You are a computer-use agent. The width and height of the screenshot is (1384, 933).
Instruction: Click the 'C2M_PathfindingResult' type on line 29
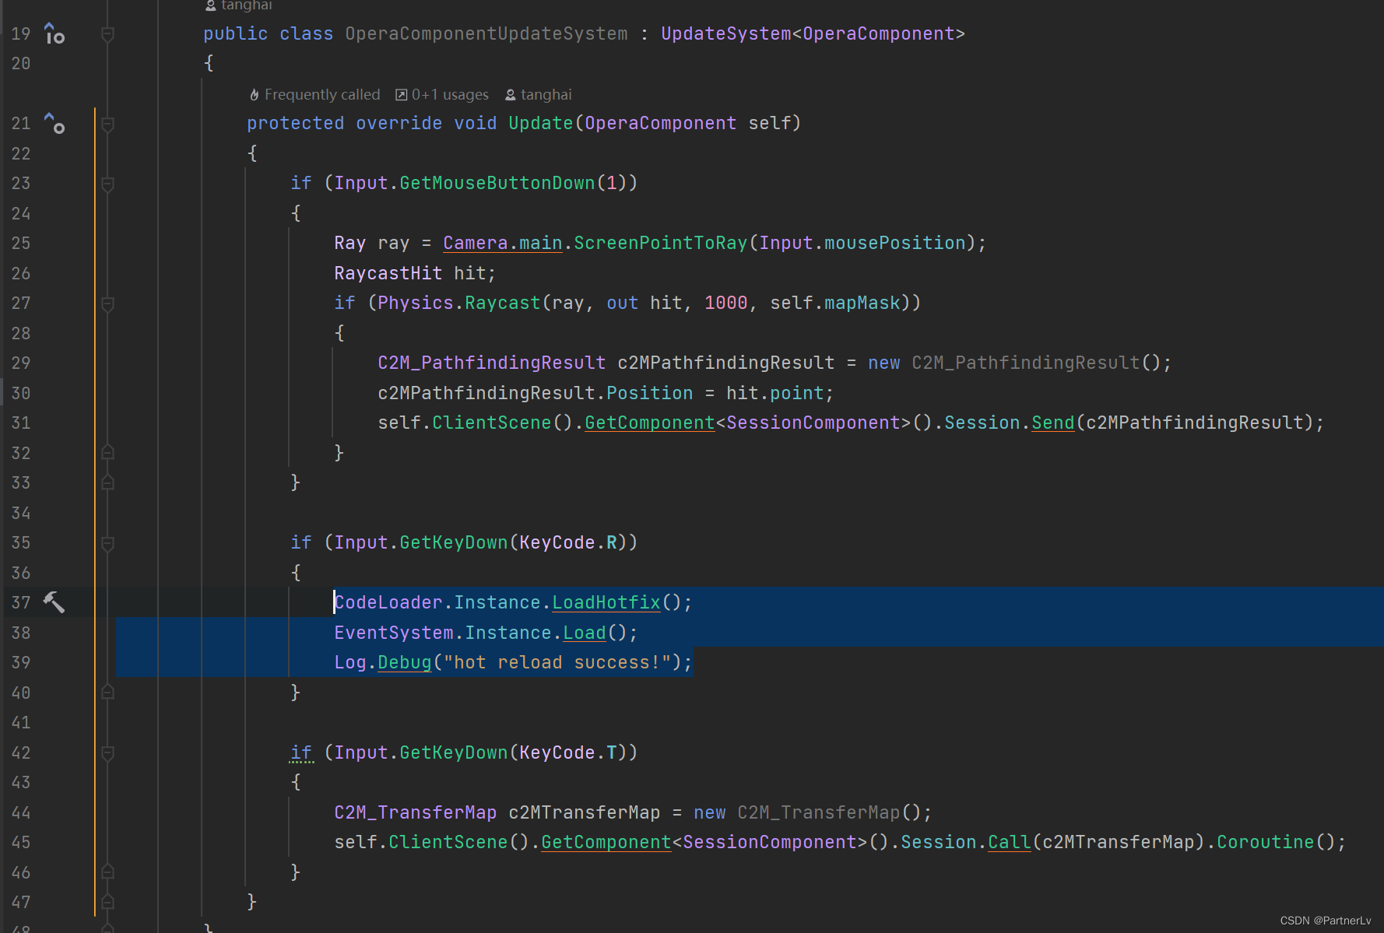[x=492, y=363]
